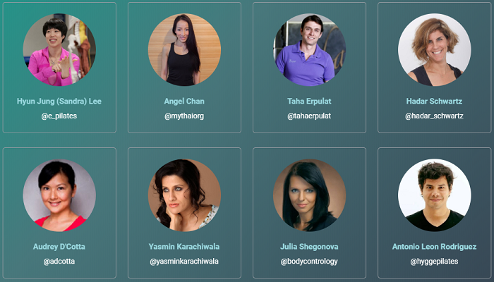Click the Antonio Leon Rodriguez profile photo
Viewport: 494px width, 282px height.
point(435,195)
